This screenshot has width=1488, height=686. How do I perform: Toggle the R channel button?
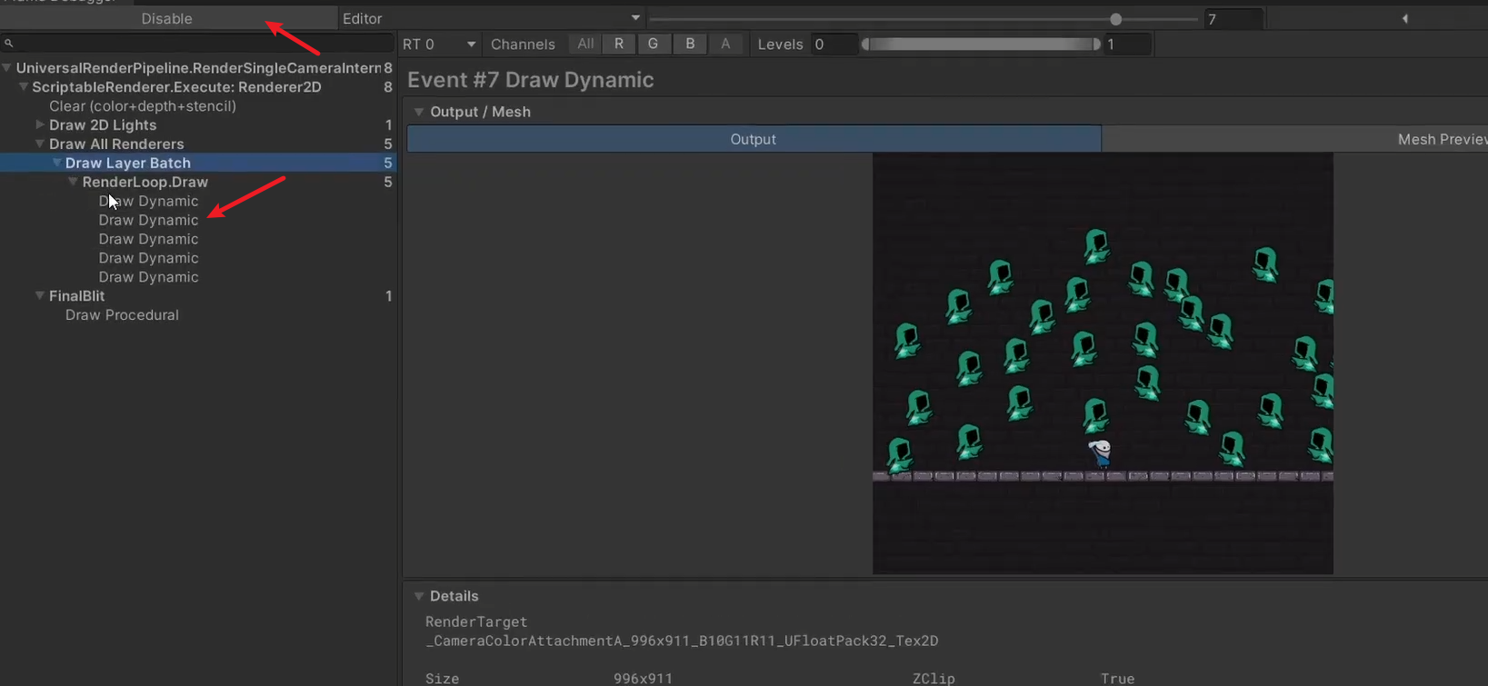pyautogui.click(x=619, y=44)
